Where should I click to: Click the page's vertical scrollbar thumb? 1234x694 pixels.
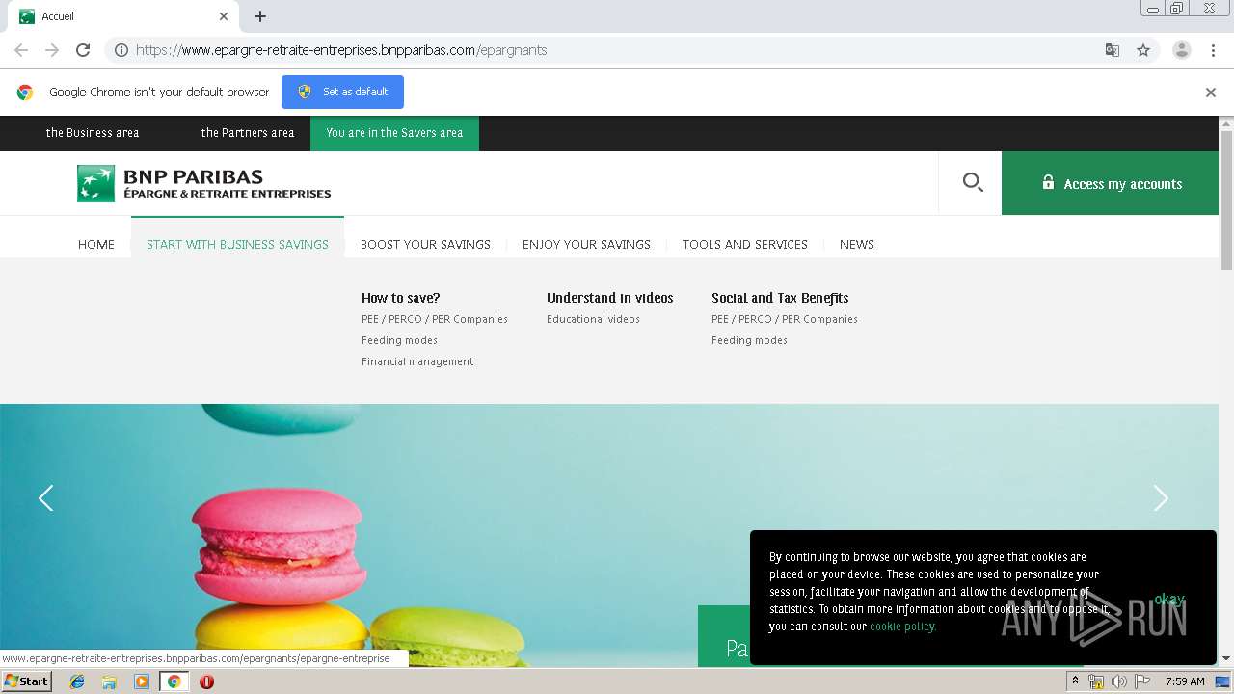click(x=1226, y=200)
